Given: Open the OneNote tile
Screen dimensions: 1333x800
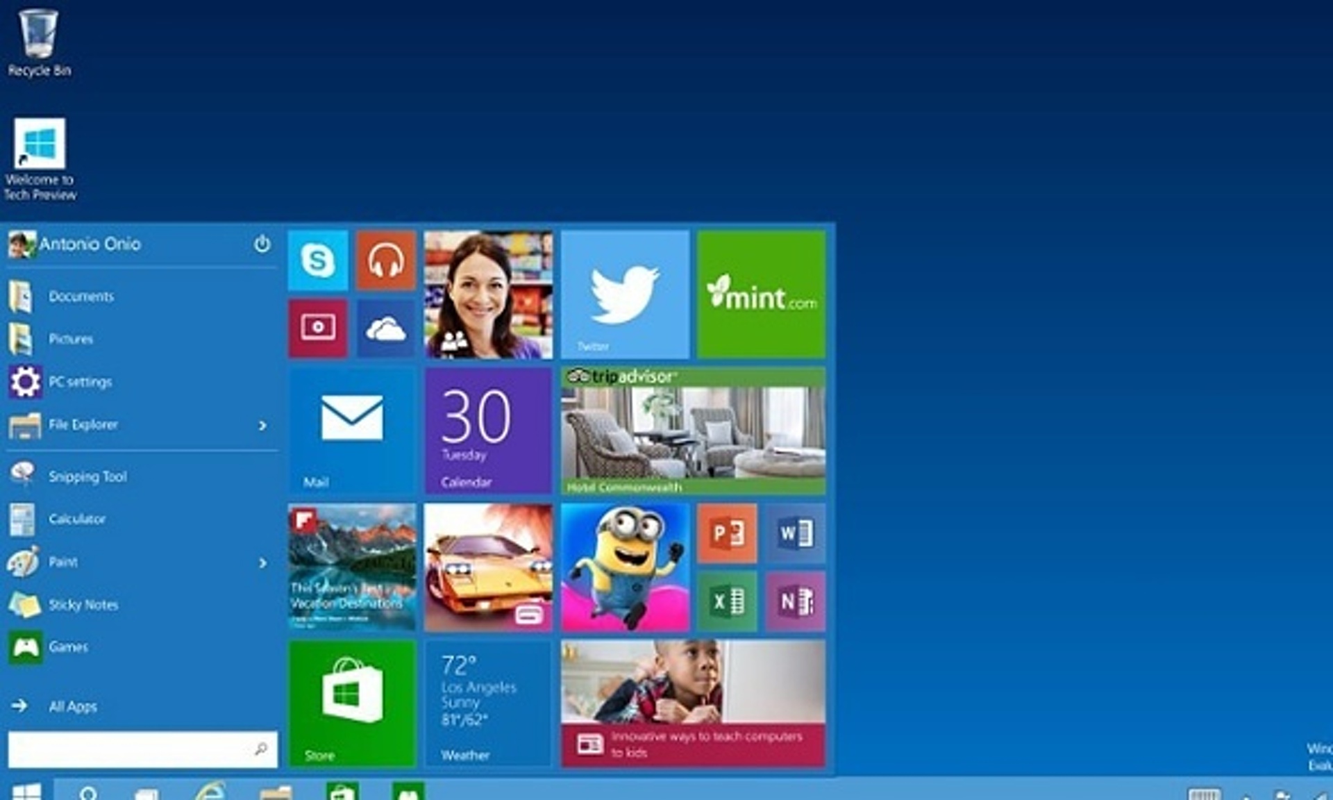Looking at the screenshot, I should [796, 601].
